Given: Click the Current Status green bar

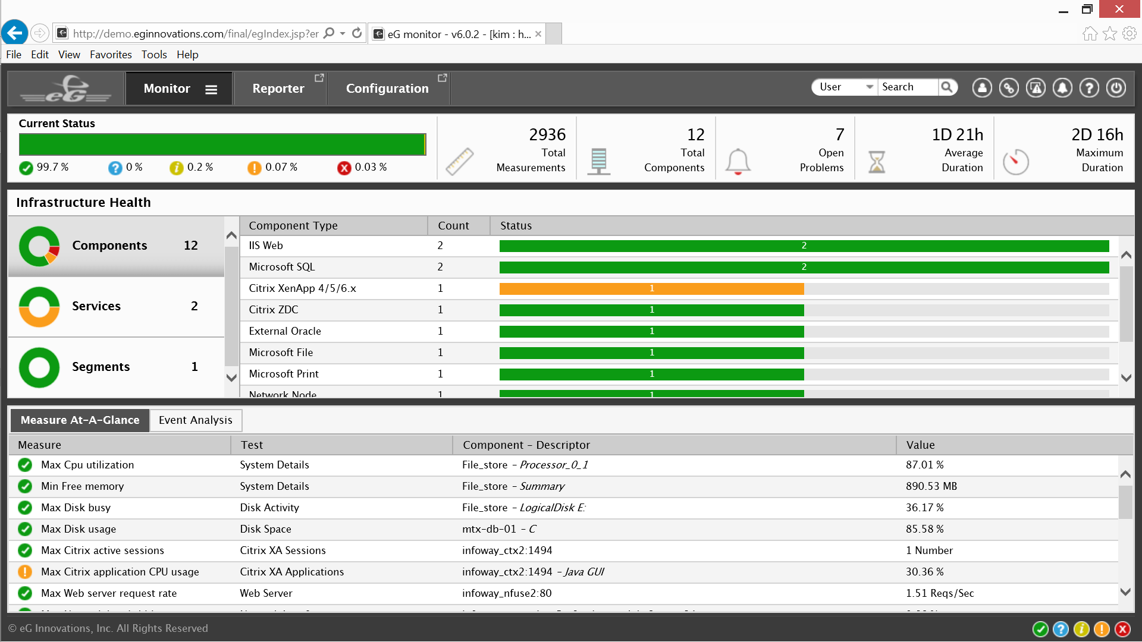Looking at the screenshot, I should (x=222, y=144).
